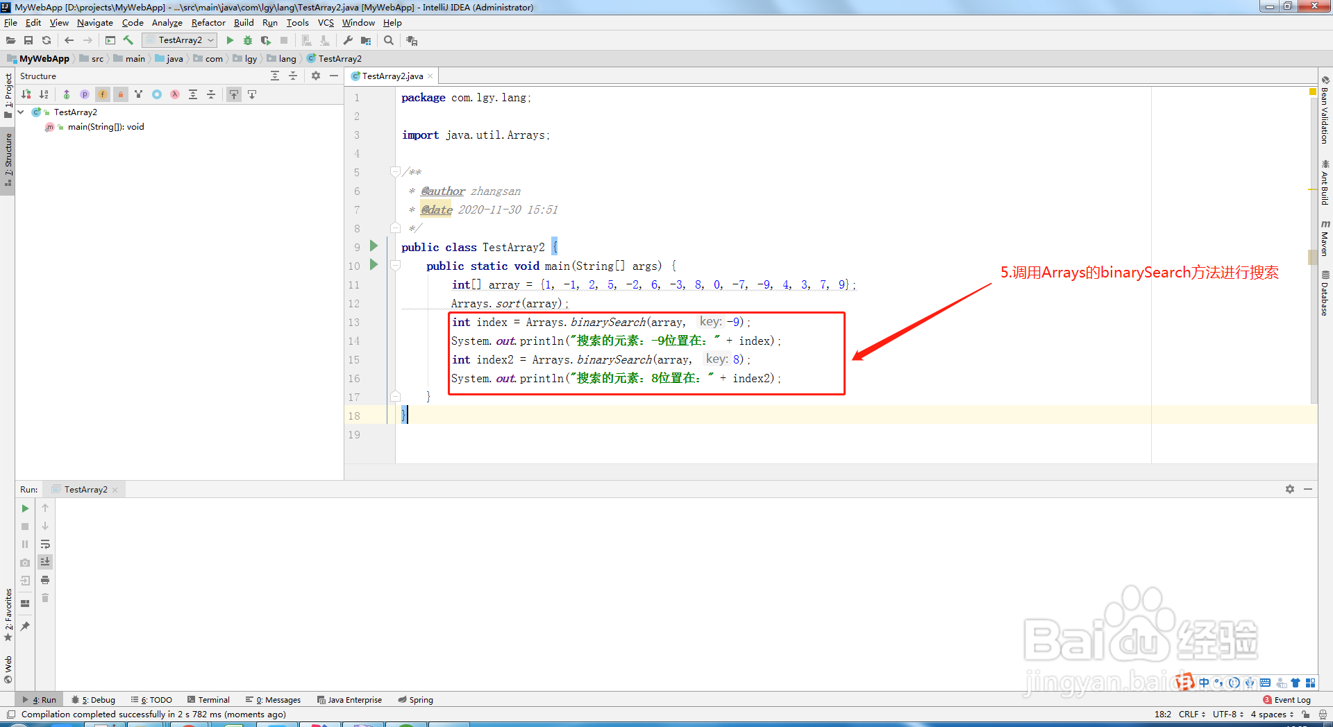Open the Event Log

coord(1286,700)
